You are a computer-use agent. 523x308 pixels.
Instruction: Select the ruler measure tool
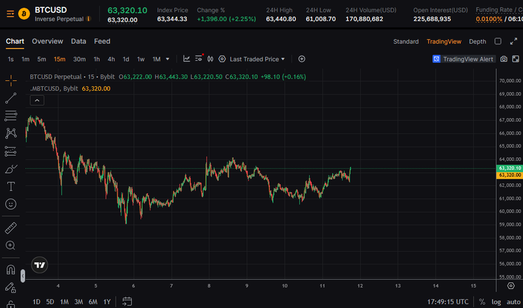tap(10, 228)
